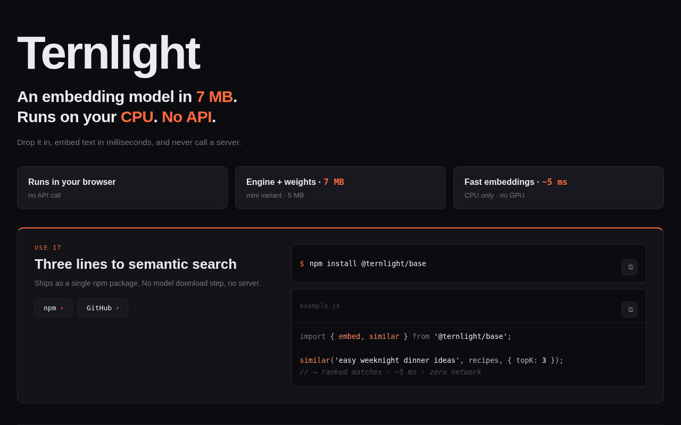681x425 pixels.
Task: Open the npm package link
Action: pyautogui.click(x=53, y=308)
